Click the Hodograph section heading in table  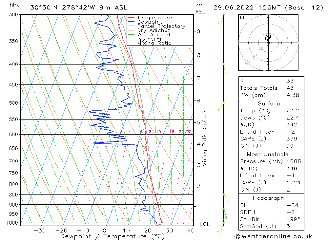(268, 198)
